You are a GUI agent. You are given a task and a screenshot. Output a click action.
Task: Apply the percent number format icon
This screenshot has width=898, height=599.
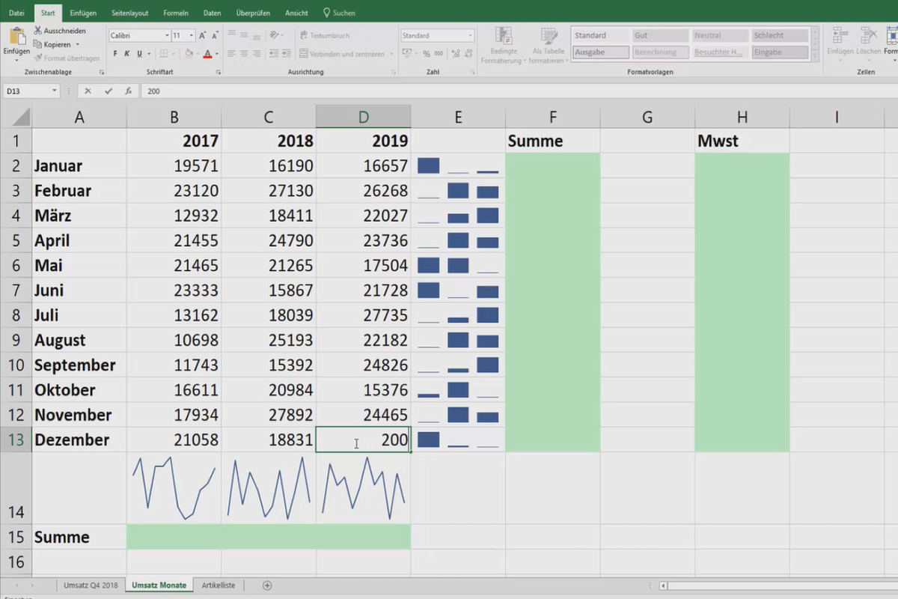pos(426,53)
